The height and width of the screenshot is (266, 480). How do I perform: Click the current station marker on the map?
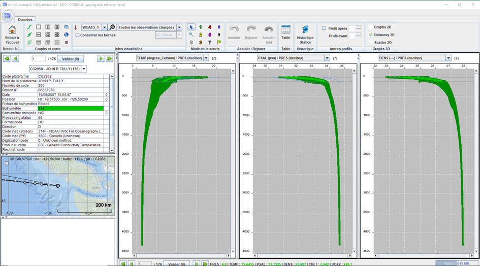coord(58,185)
